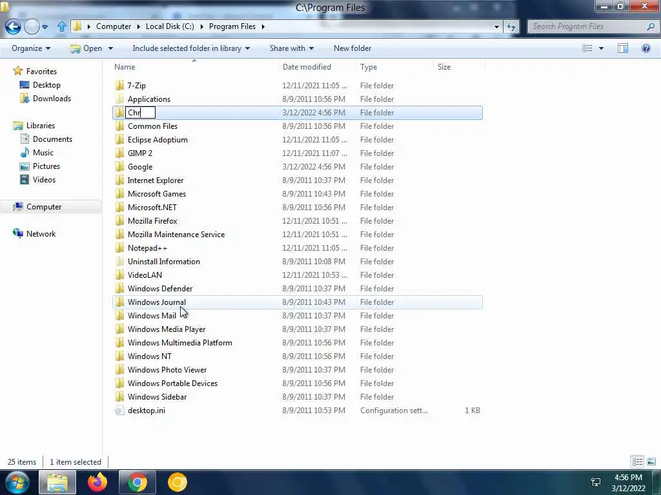The height and width of the screenshot is (495, 661).
Task: Toggle the preview pane
Action: pos(623,48)
